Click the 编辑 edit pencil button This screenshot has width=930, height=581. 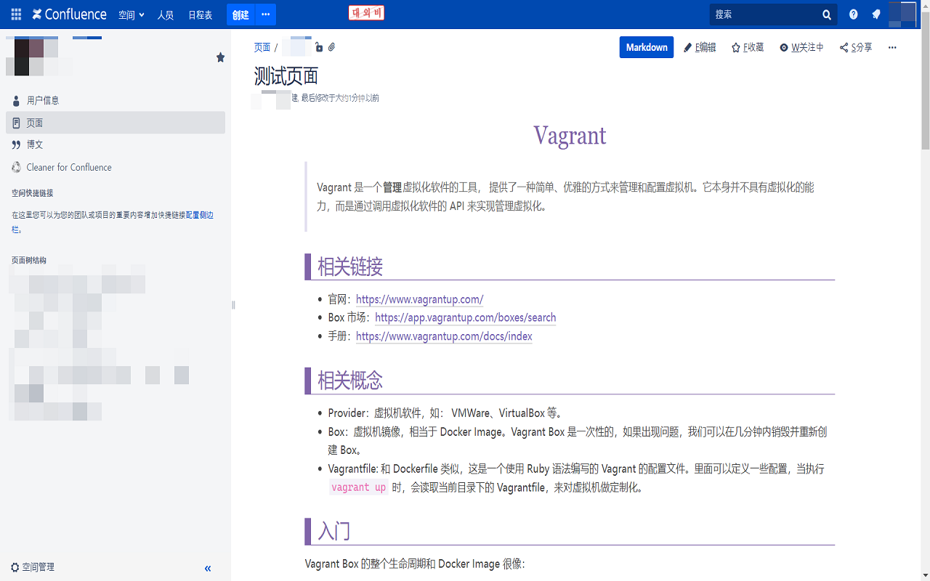point(700,47)
